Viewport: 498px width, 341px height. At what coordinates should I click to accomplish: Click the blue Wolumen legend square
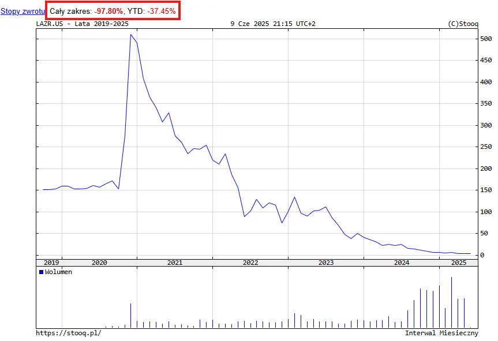tap(41, 272)
